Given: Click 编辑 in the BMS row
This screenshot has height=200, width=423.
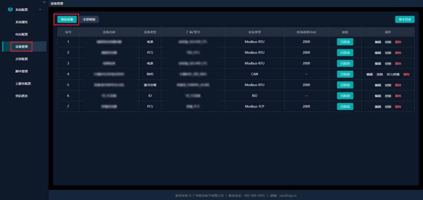Looking at the screenshot, I should tap(369, 74).
